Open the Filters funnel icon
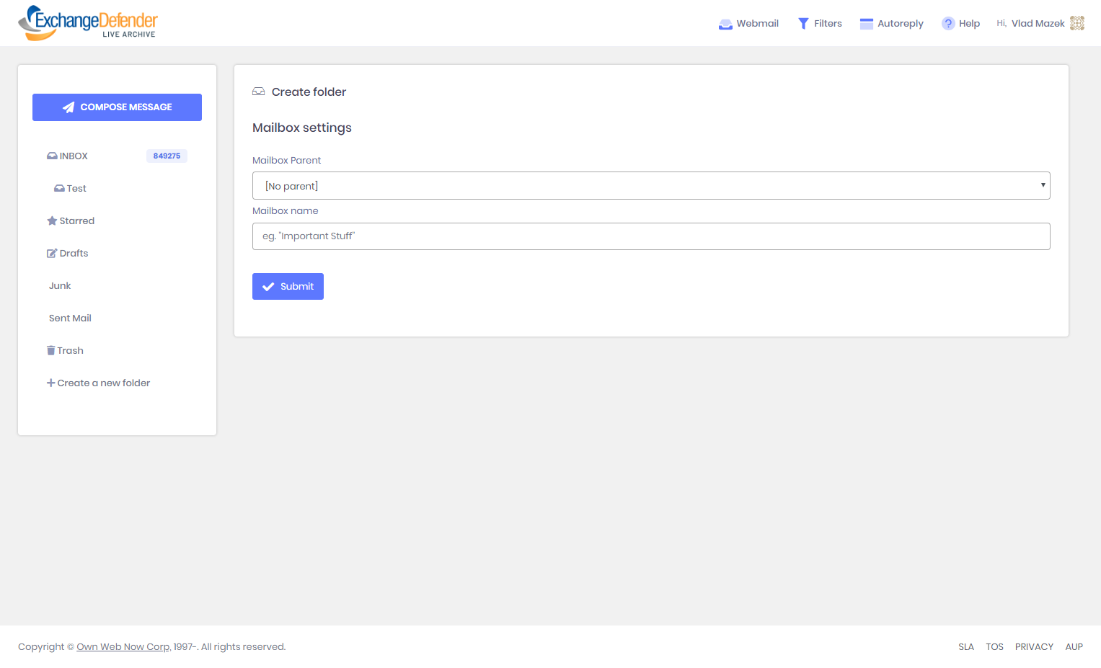 tap(803, 24)
